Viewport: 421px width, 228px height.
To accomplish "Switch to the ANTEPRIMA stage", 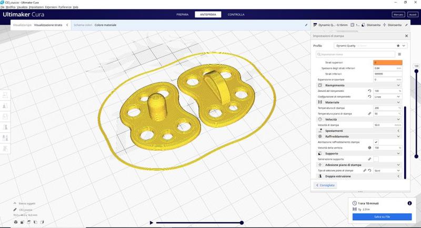I will (x=208, y=15).
